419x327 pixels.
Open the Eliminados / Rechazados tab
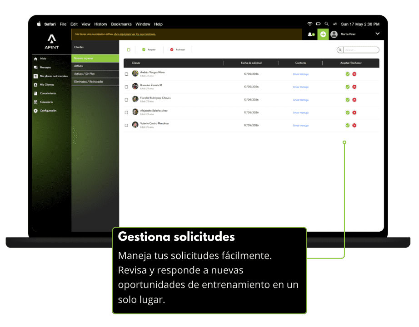(95, 82)
